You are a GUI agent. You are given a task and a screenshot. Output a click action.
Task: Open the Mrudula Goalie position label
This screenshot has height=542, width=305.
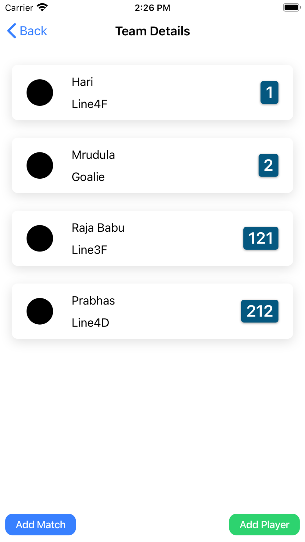(88, 177)
